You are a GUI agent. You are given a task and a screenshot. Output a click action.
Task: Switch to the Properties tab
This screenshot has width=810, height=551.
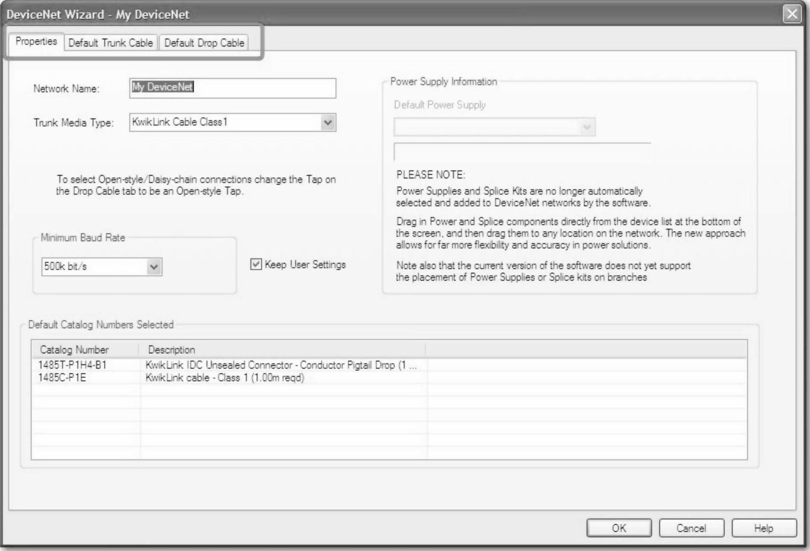(x=36, y=42)
